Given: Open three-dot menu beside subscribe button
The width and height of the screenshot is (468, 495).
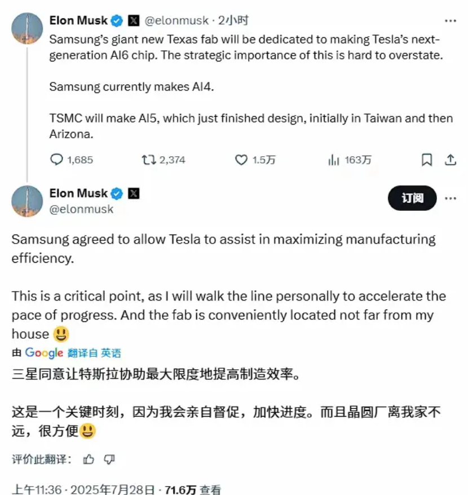Looking at the screenshot, I should click(451, 198).
